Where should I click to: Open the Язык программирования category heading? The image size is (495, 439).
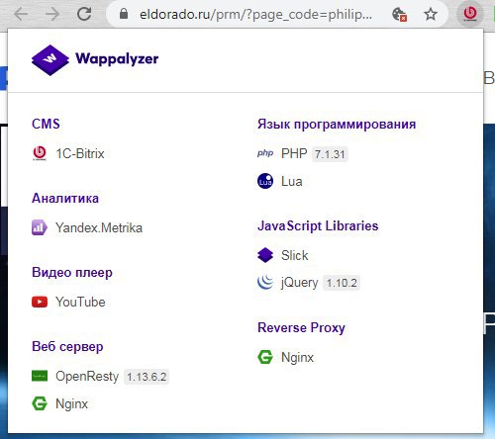(x=337, y=125)
